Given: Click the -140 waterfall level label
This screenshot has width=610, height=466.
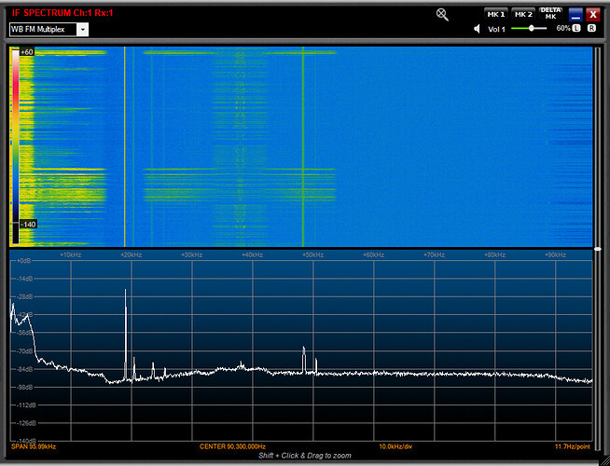Looking at the screenshot, I should pos(26,225).
